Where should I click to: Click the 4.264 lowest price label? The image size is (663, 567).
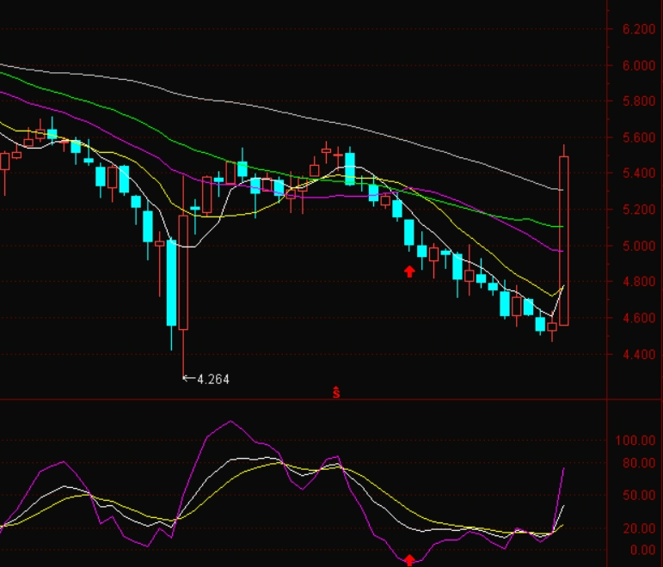point(213,379)
